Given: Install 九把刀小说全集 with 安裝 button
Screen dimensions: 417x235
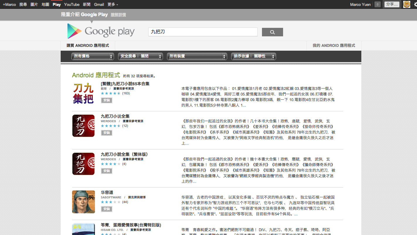Looking at the screenshot, I should coord(107,133).
